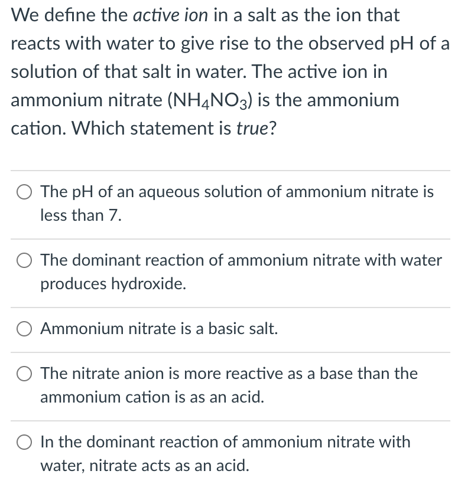Image resolution: width=461 pixels, height=497 pixels.
Task: Choose the option about hydroxide production
Action: pos(24,260)
